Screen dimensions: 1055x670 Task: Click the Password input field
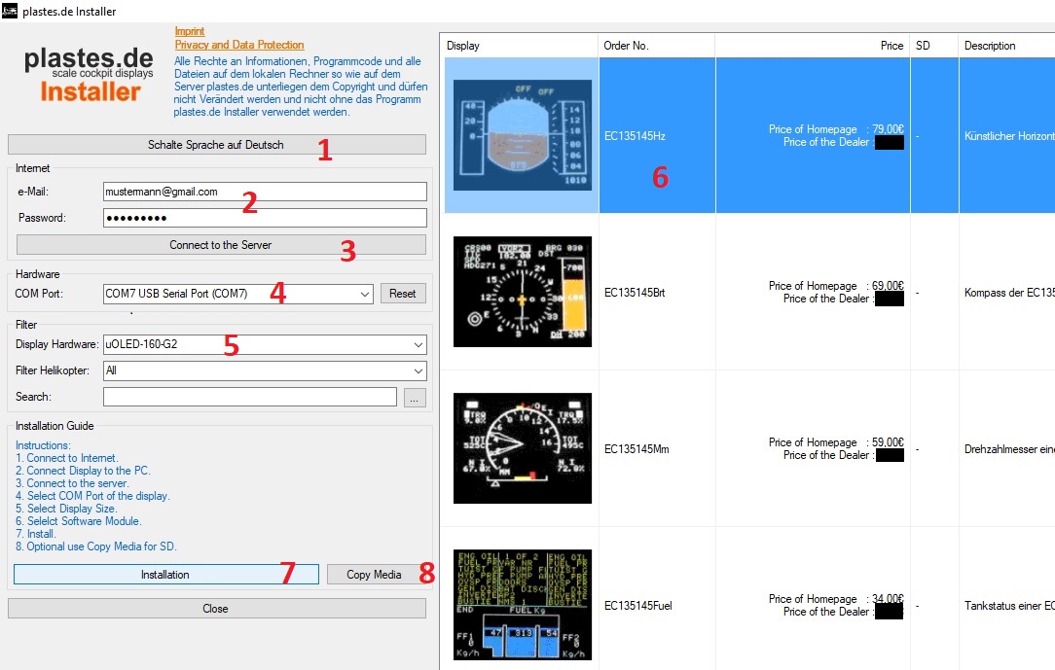pos(265,217)
